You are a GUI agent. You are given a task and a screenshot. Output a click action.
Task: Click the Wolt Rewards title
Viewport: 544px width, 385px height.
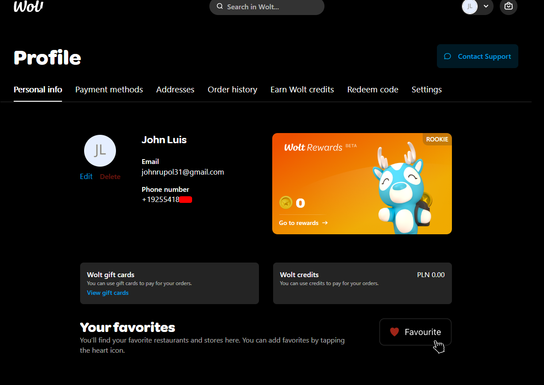313,147
